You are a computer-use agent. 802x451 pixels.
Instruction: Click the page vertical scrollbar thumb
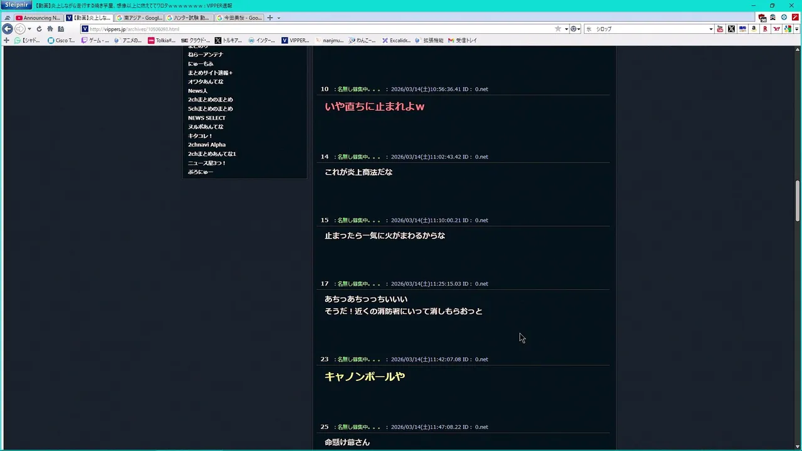(798, 200)
